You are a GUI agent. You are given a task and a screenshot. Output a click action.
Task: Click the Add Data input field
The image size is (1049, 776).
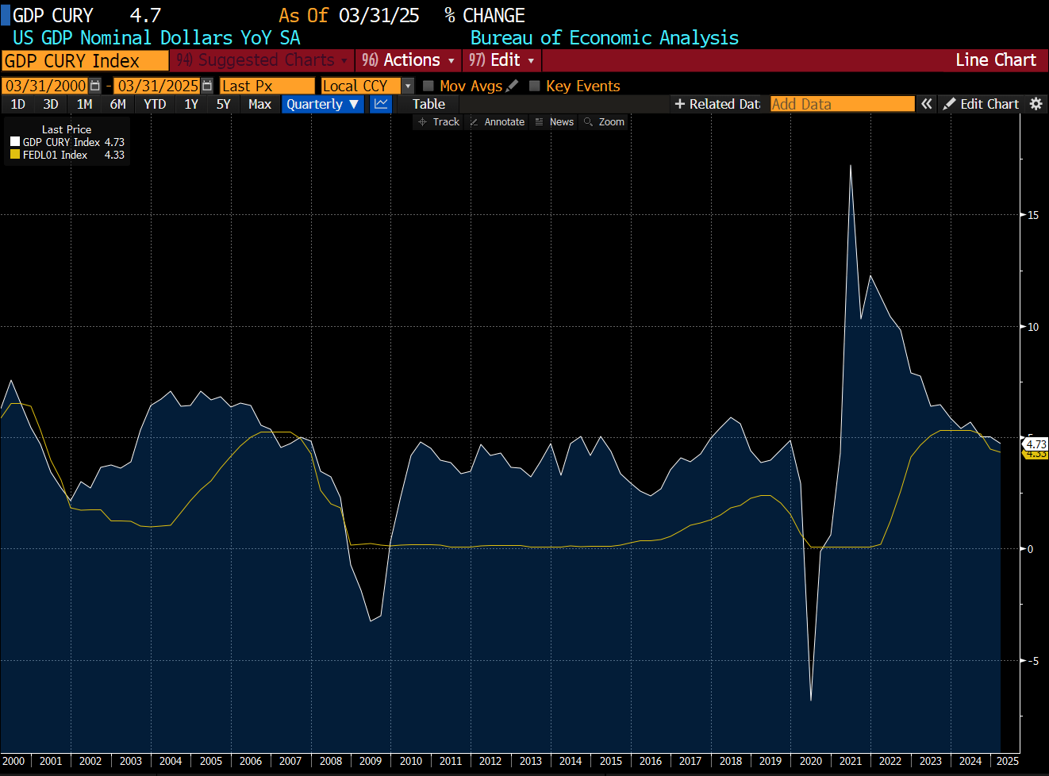click(842, 104)
